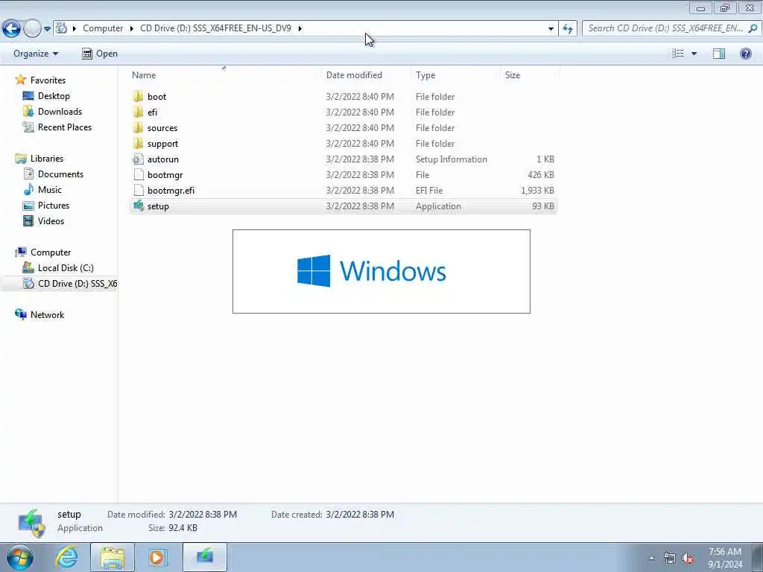Screen dimensions: 763x572
Task: Show hidden icons in the system tray
Action: point(651,558)
